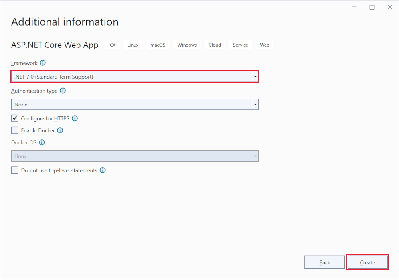399x280 pixels.
Task: Open the Docker OS Linux dropdown
Action: [x=134, y=156]
